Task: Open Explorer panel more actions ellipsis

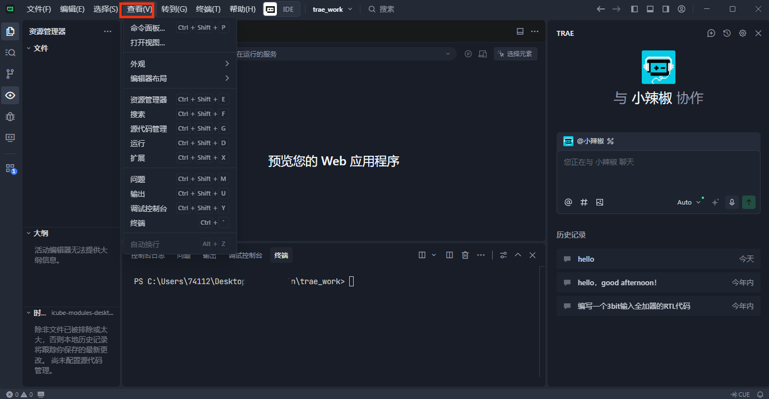Action: pyautogui.click(x=108, y=31)
